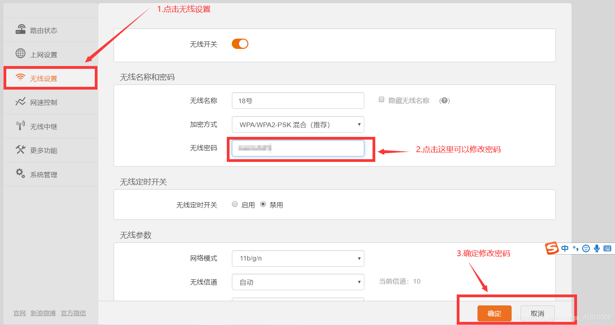Click the 取消 cancel button
Screen dimensions: 615x325
pyautogui.click(x=537, y=313)
